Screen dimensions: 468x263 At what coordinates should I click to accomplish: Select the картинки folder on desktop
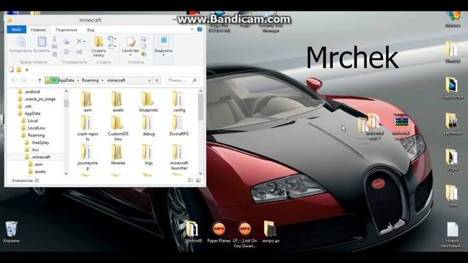[452, 124]
